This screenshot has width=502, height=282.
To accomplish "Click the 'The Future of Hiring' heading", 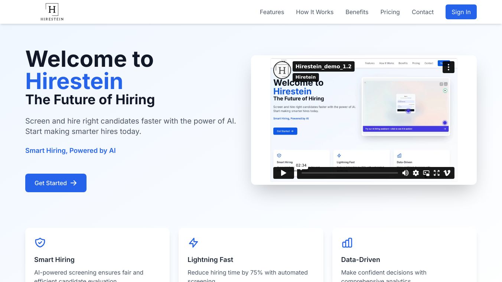I will (x=90, y=100).
